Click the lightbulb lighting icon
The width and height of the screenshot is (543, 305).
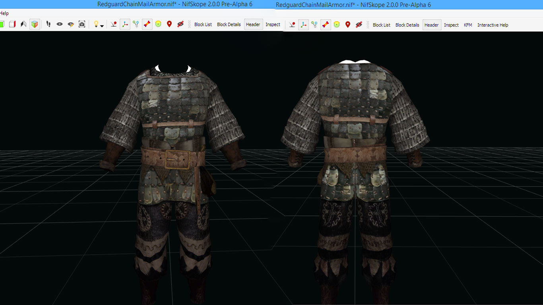click(96, 24)
